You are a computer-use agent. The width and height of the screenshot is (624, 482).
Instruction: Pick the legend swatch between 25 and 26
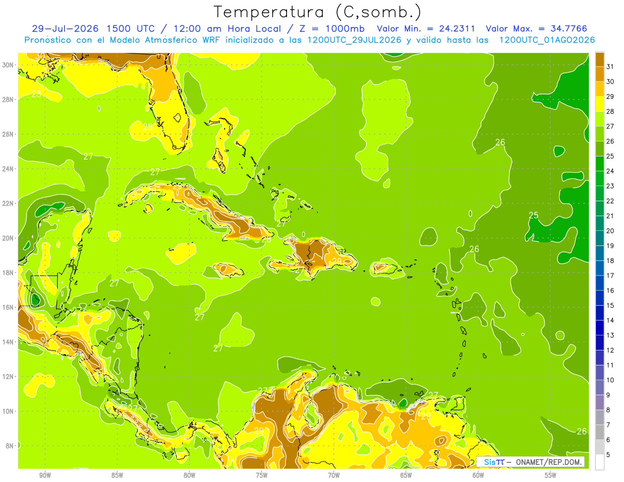pos(600,148)
